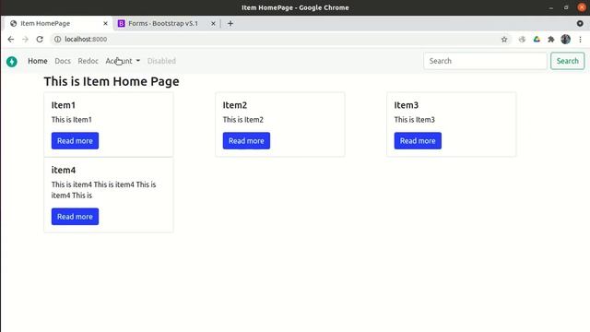Screen dimensions: 590x332
Task: Click Read more on the Item3 card
Action: 418,141
